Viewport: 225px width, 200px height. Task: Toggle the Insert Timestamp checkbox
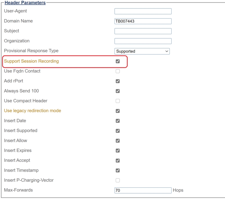(x=118, y=170)
